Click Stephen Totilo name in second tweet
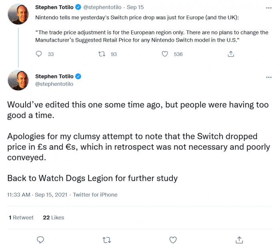 [x=54, y=76]
